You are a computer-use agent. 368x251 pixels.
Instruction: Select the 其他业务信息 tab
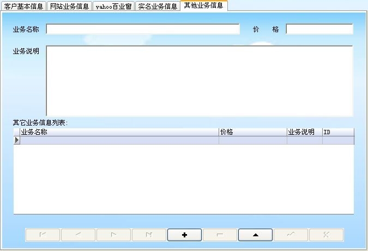point(204,5)
